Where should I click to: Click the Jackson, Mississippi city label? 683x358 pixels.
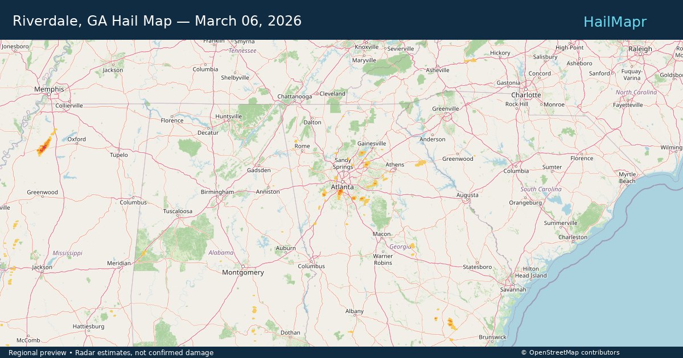tap(42, 267)
